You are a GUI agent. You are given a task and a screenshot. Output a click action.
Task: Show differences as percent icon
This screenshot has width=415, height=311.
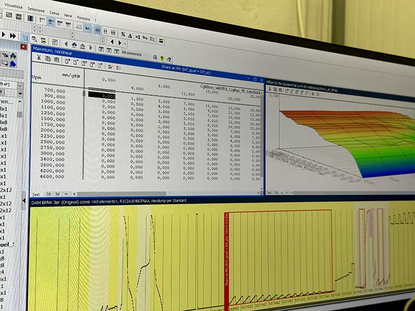123,34
